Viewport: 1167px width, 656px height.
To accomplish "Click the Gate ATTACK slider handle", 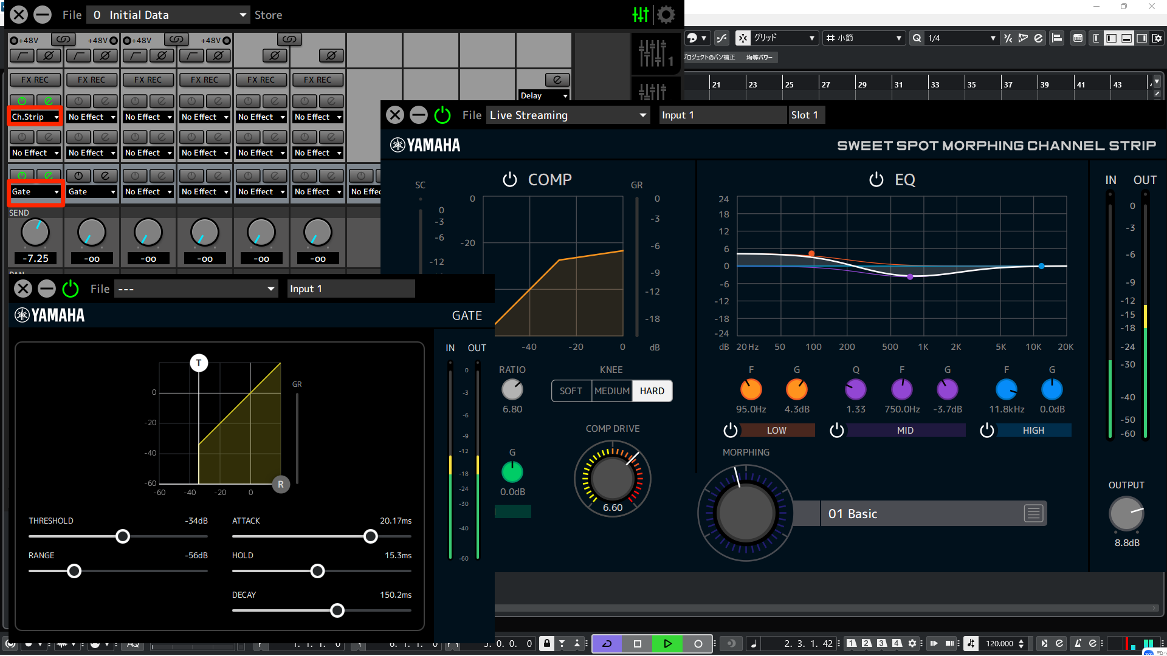I will click(x=371, y=536).
